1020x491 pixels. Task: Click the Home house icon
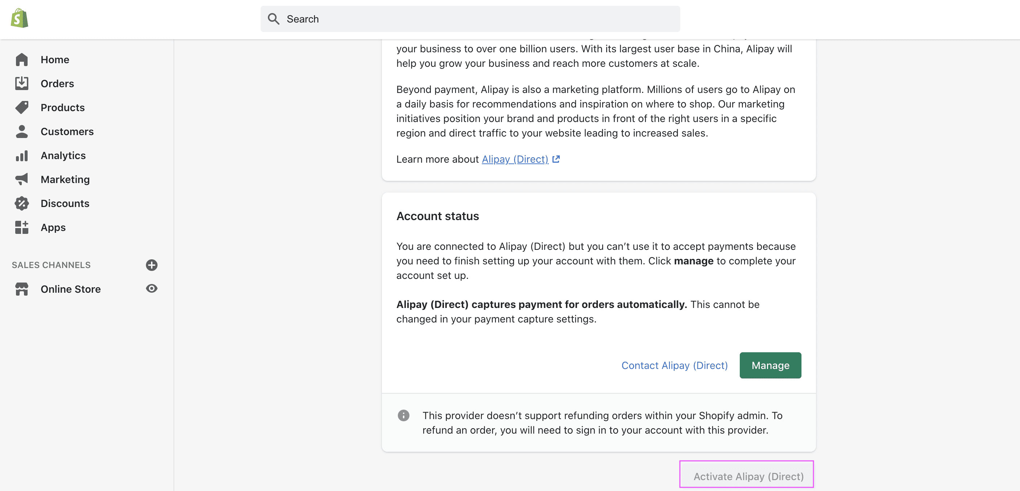22,60
